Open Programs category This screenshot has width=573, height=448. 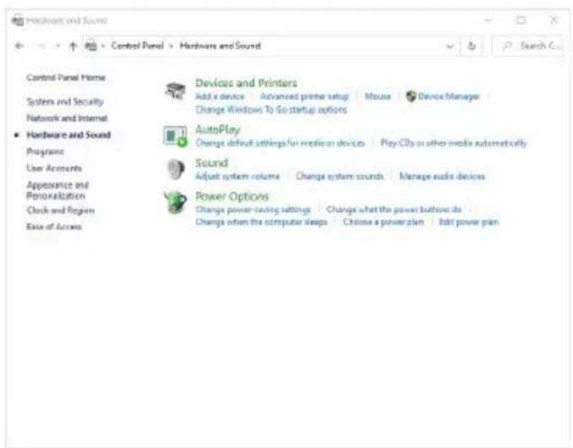coord(45,152)
